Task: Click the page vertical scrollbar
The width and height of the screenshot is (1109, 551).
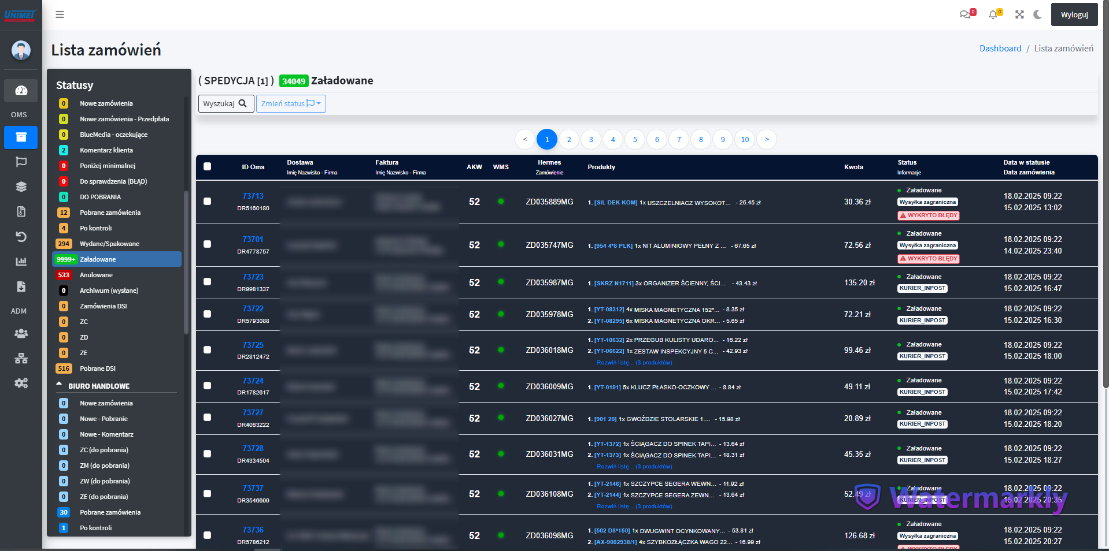Action: [1106, 194]
